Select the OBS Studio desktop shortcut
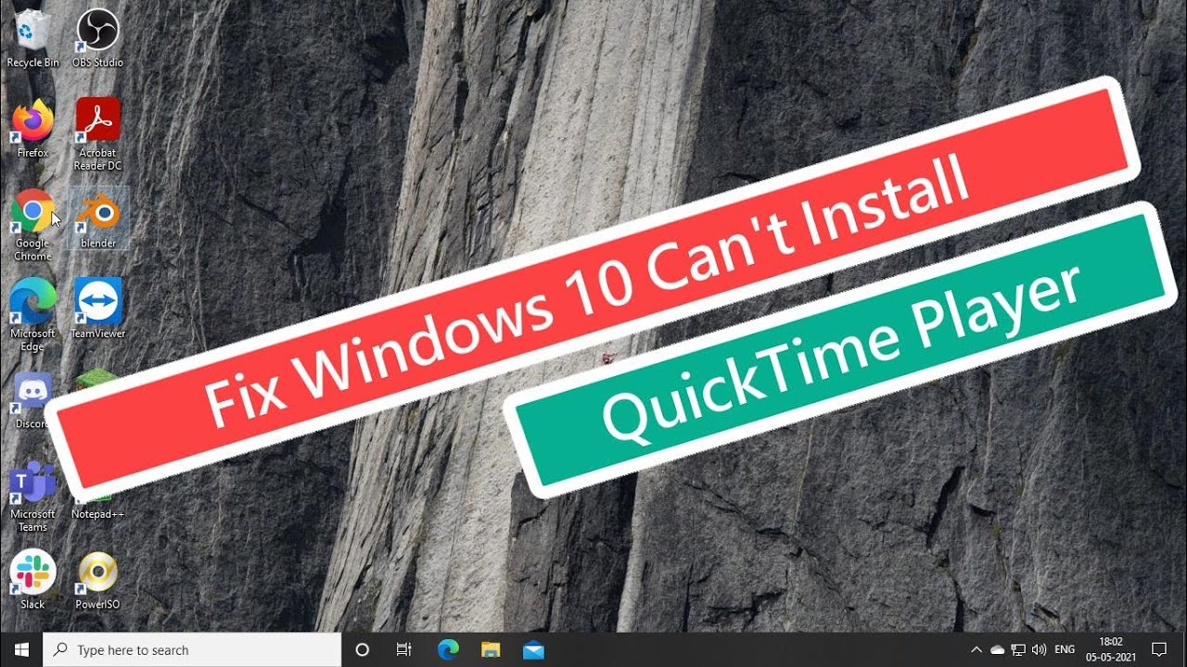Image resolution: width=1187 pixels, height=667 pixels. click(97, 37)
